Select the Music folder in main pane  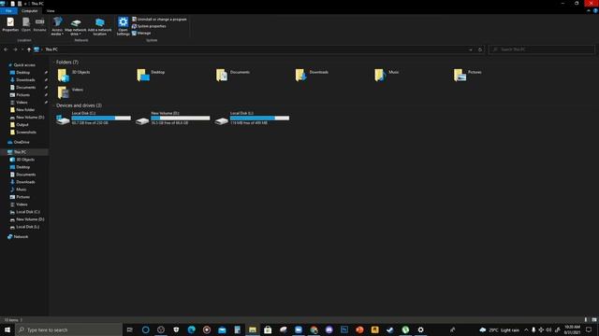(387, 75)
